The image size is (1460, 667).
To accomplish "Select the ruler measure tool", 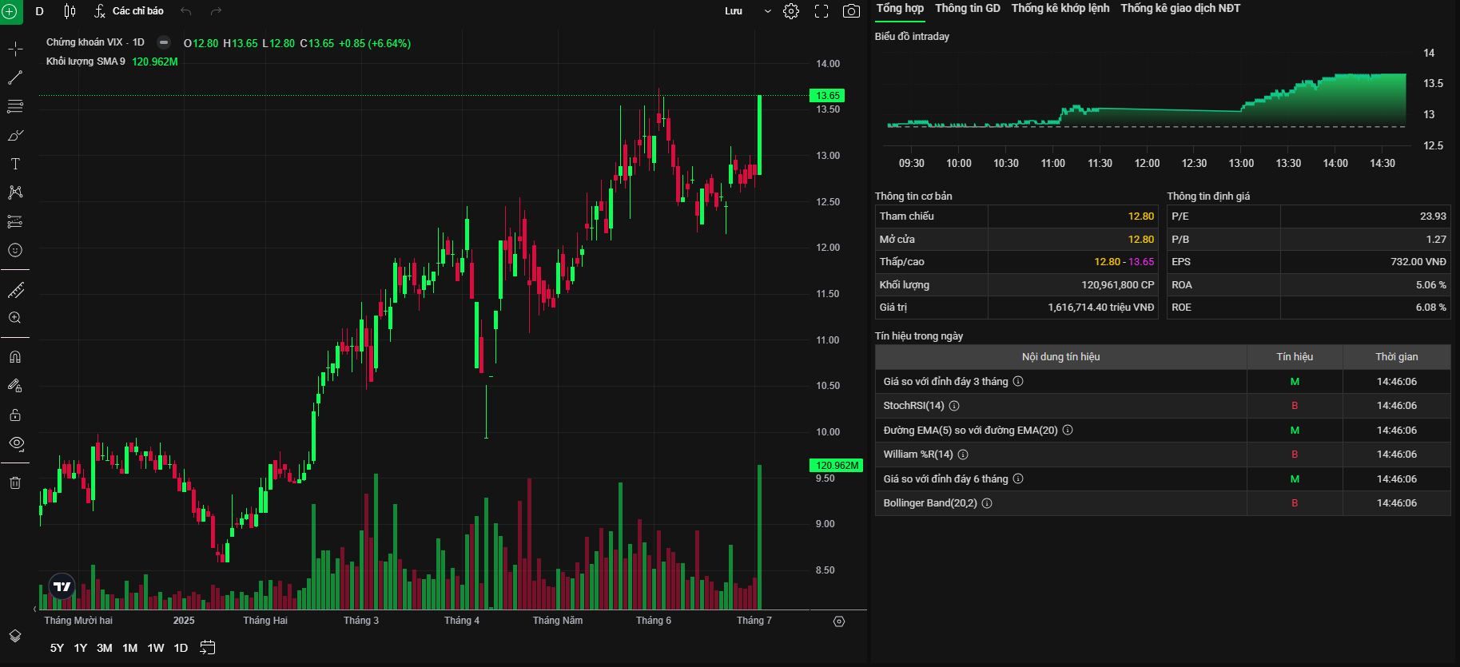I will pyautogui.click(x=15, y=290).
